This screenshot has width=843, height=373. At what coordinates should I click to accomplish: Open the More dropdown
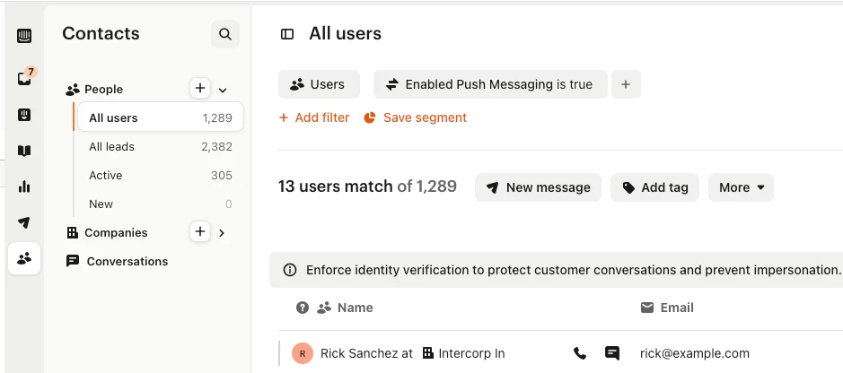[741, 187]
